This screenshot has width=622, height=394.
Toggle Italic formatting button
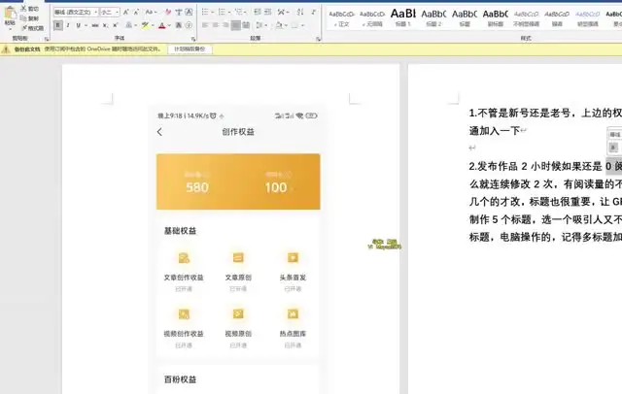point(67,25)
